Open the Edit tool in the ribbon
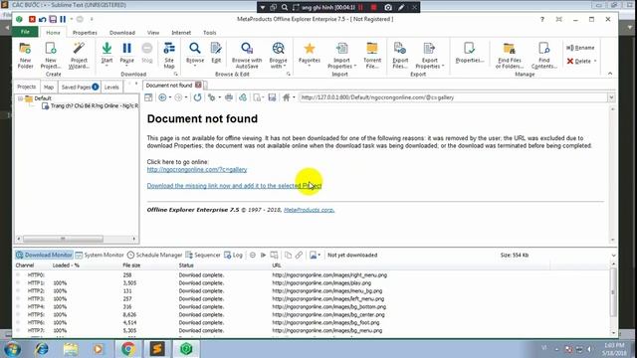Viewport: 637px width, 358px height. coord(216,53)
